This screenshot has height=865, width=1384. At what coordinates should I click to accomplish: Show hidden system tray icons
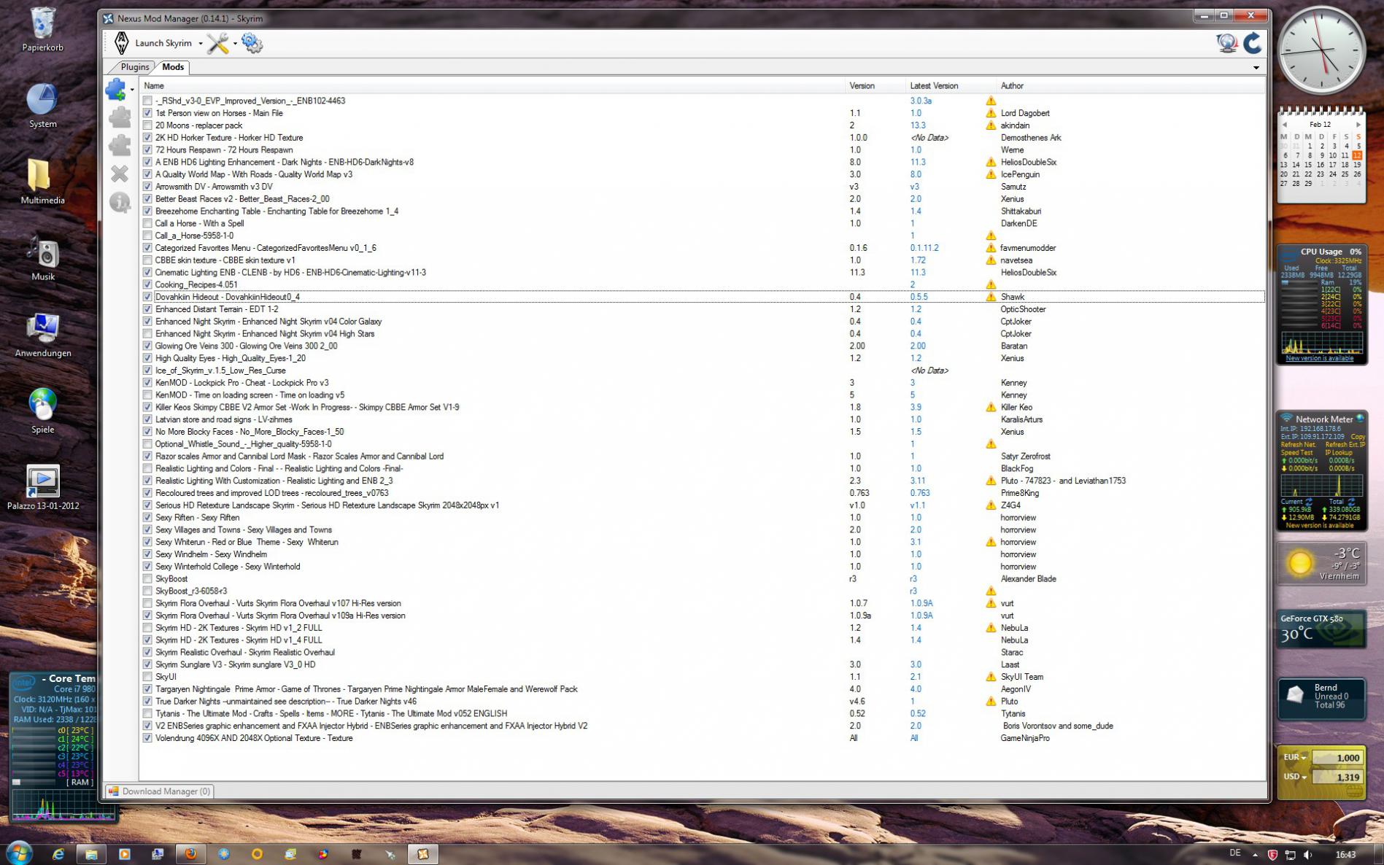pyautogui.click(x=1255, y=854)
